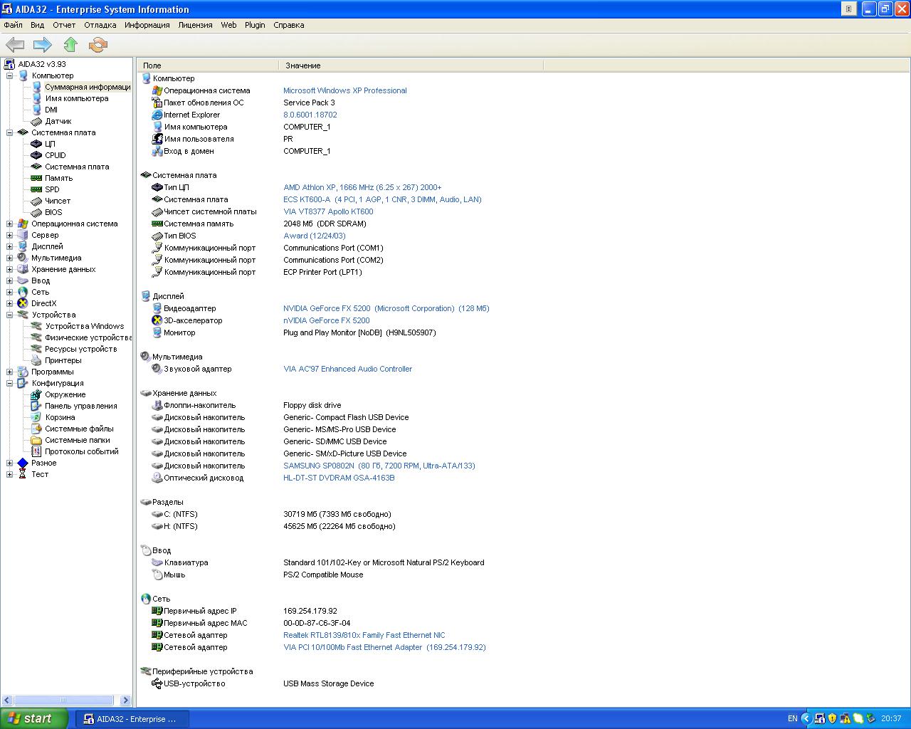Click the green Up arrow toolbar icon
The image size is (911, 729).
pos(70,45)
